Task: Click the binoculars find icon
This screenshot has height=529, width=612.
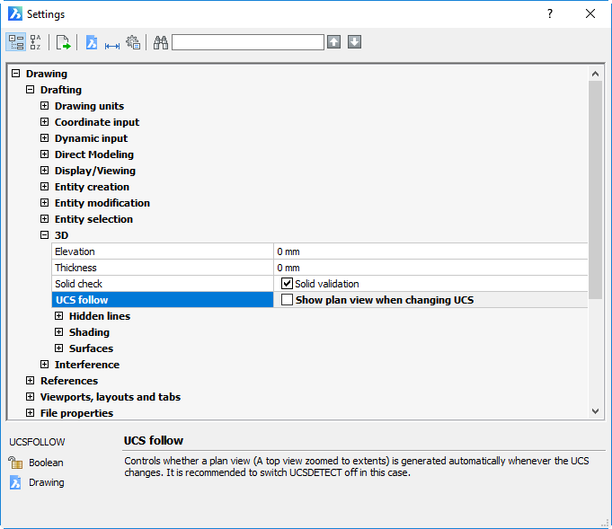Action: pos(161,42)
